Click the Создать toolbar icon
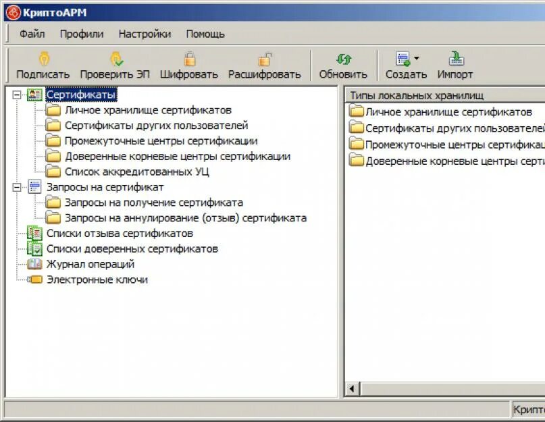Screen dimensions: 545x422 [x=403, y=58]
